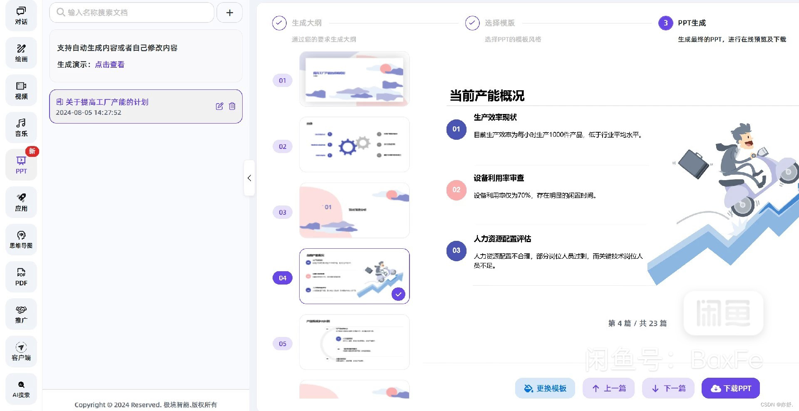This screenshot has width=799, height=411.
Task: Collapse the left document panel
Action: point(249,178)
